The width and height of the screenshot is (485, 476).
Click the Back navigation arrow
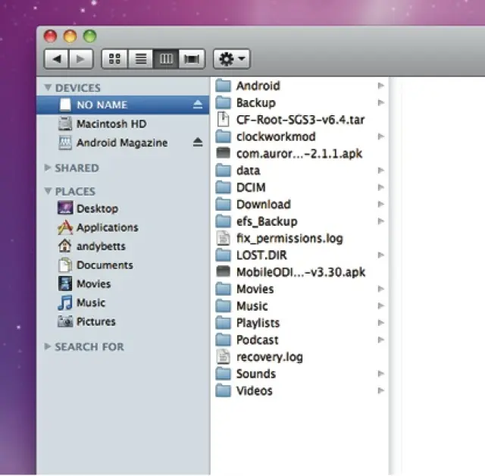(57, 59)
